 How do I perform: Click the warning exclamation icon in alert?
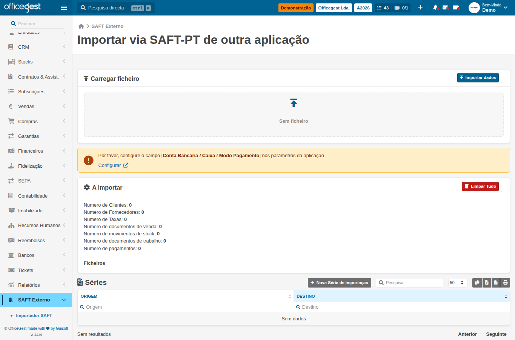click(88, 160)
